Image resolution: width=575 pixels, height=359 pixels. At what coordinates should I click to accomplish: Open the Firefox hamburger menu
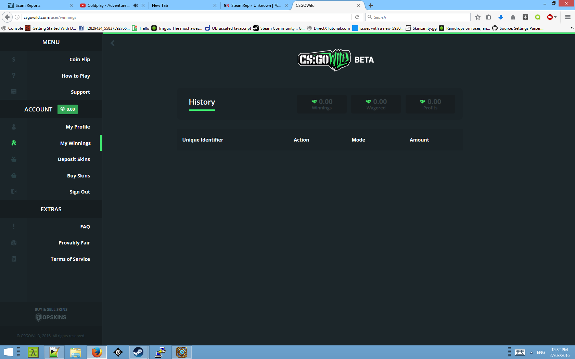[567, 17]
